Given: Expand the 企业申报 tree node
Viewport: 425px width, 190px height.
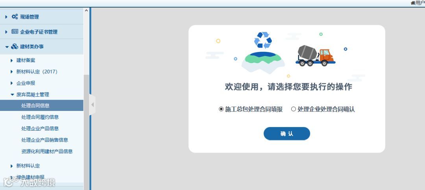Looking at the screenshot, I should tap(12, 83).
